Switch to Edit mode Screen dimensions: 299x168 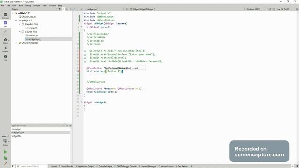point(5,24)
